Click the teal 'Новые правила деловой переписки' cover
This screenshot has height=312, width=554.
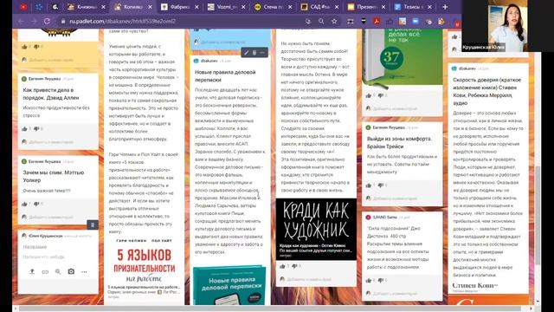pyautogui.click(x=229, y=285)
